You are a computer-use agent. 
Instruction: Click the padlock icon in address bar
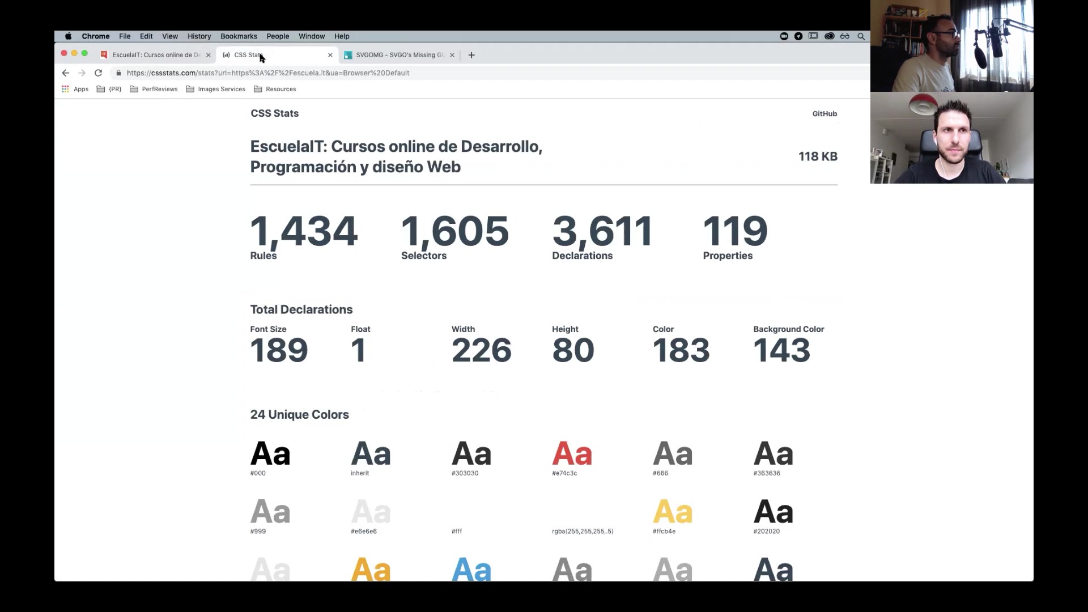[118, 73]
